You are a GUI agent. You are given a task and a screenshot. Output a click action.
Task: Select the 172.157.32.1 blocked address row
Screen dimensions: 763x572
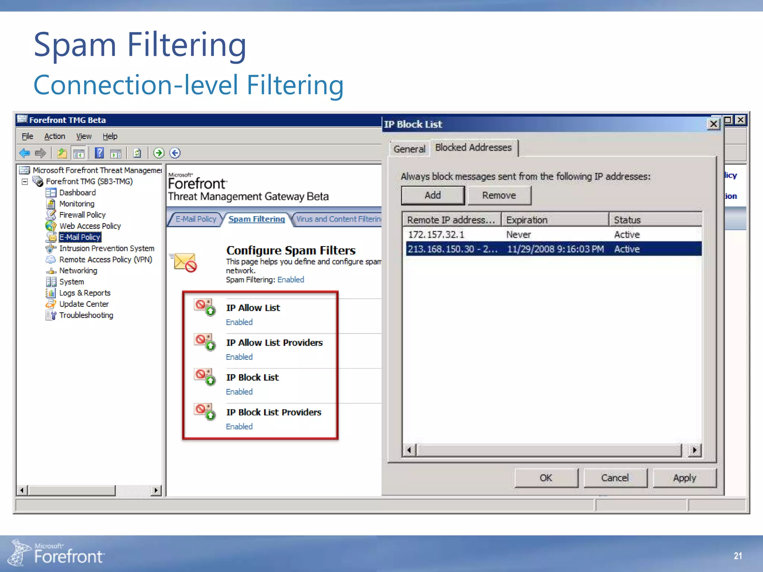coord(554,235)
